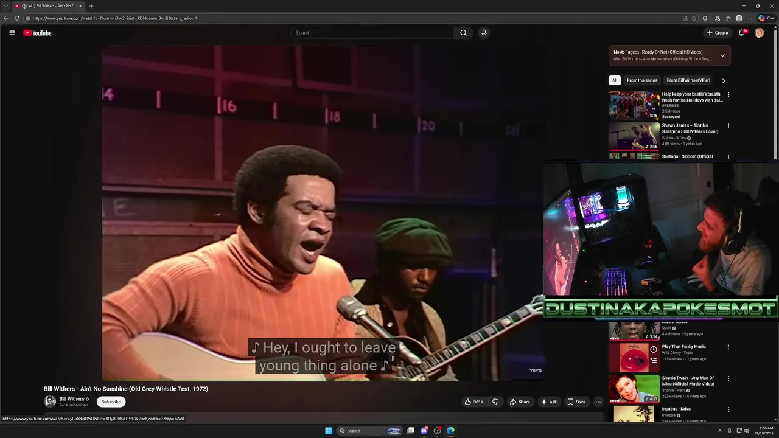The height and width of the screenshot is (438, 779).
Task: Open options for Greenies sponsored video
Action: click(x=728, y=95)
